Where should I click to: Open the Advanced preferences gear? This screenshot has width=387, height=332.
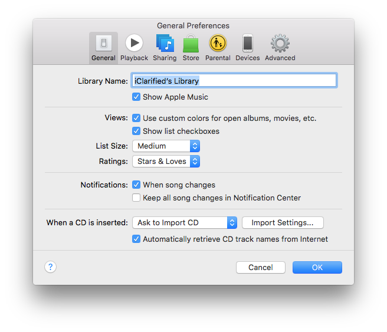(x=280, y=48)
